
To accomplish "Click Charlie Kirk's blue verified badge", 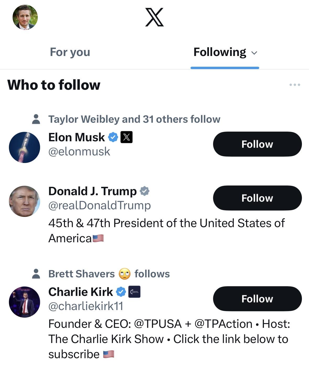I will [121, 292].
